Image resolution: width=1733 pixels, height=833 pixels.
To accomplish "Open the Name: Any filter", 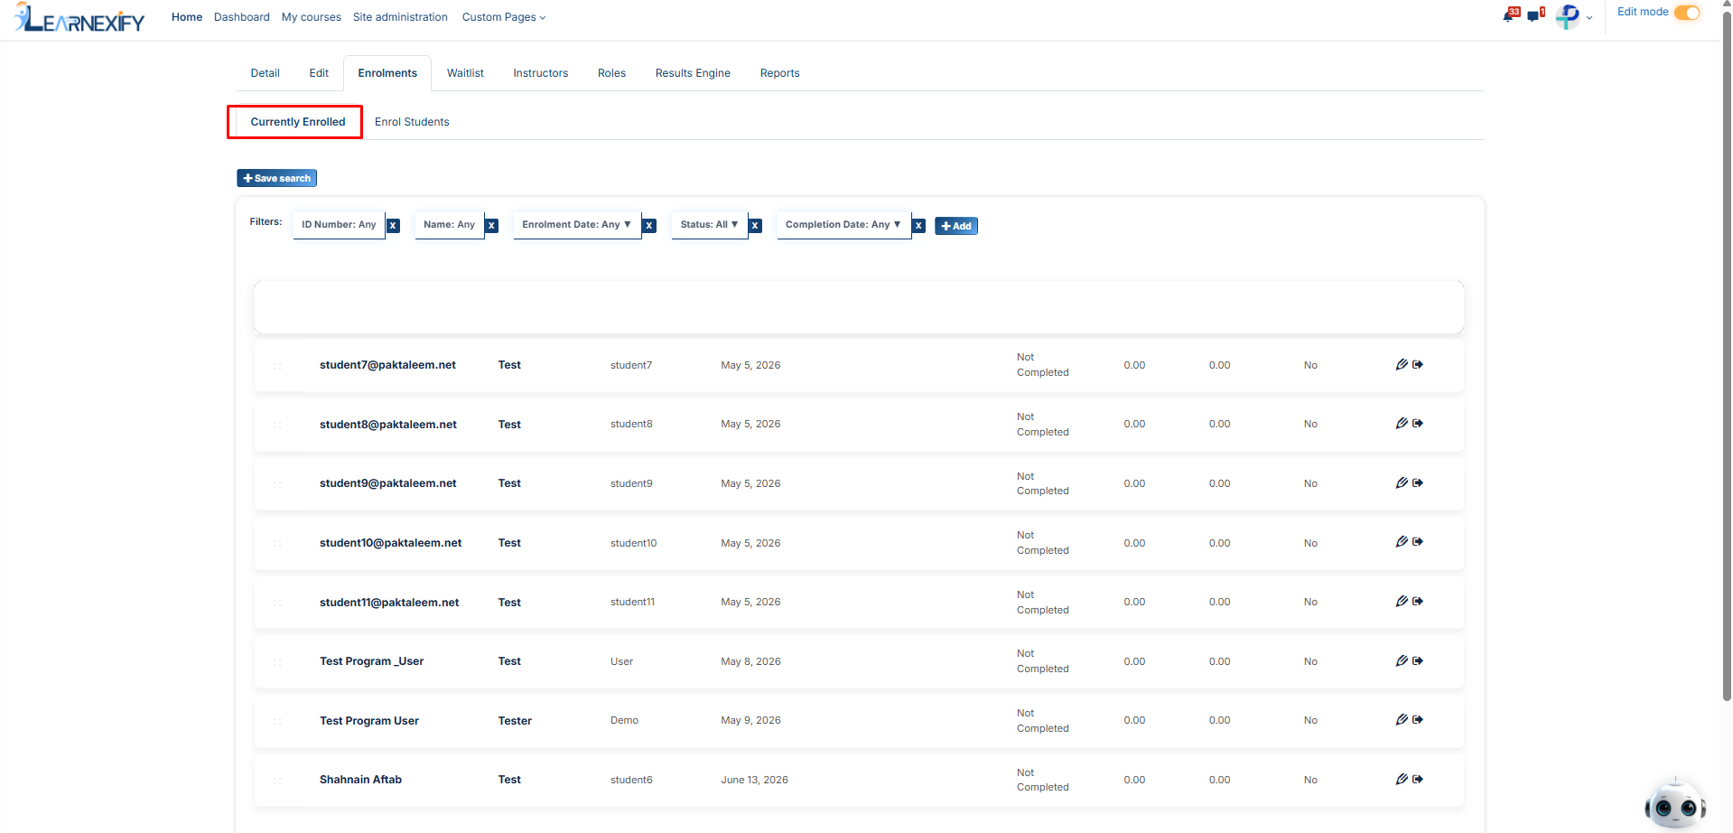I will pyautogui.click(x=449, y=225).
